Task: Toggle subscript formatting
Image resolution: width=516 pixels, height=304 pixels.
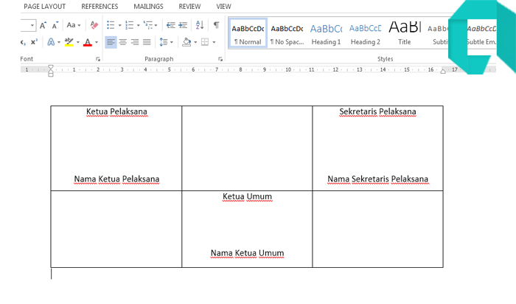Action: pyautogui.click(x=23, y=42)
